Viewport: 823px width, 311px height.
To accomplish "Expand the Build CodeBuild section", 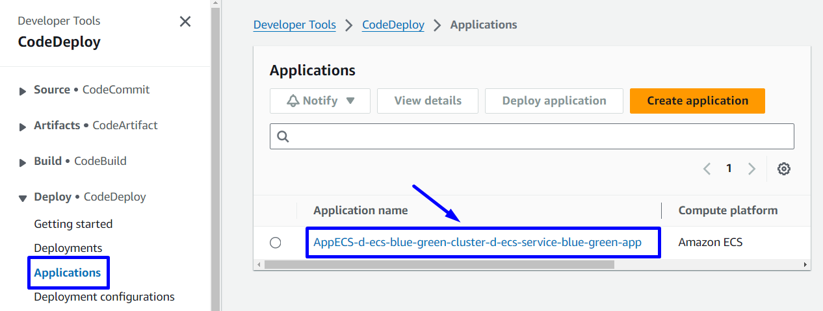I will tap(23, 162).
